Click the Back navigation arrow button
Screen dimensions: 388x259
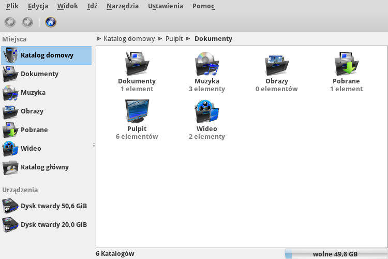(10, 22)
